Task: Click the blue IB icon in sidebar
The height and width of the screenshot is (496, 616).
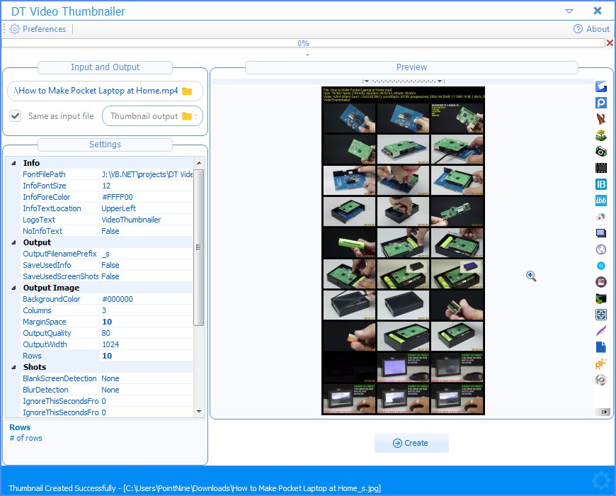Action: (601, 184)
